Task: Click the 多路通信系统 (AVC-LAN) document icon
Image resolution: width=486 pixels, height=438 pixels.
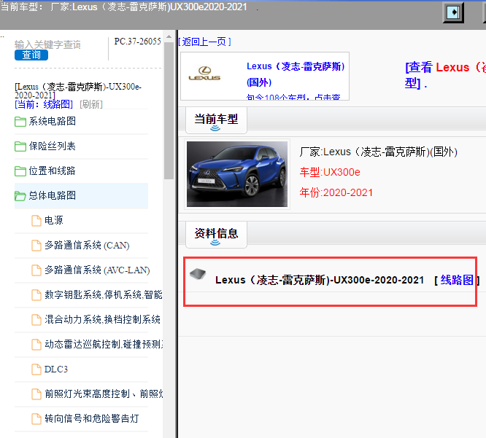Action: click(36, 270)
